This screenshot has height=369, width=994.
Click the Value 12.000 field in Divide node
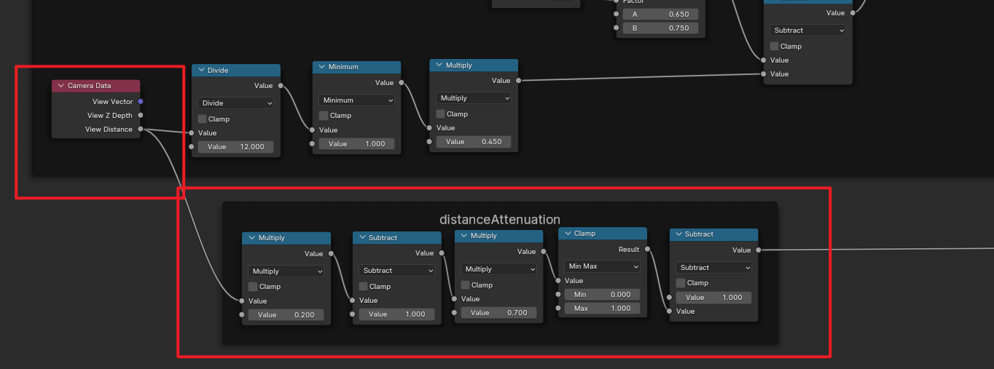click(235, 147)
